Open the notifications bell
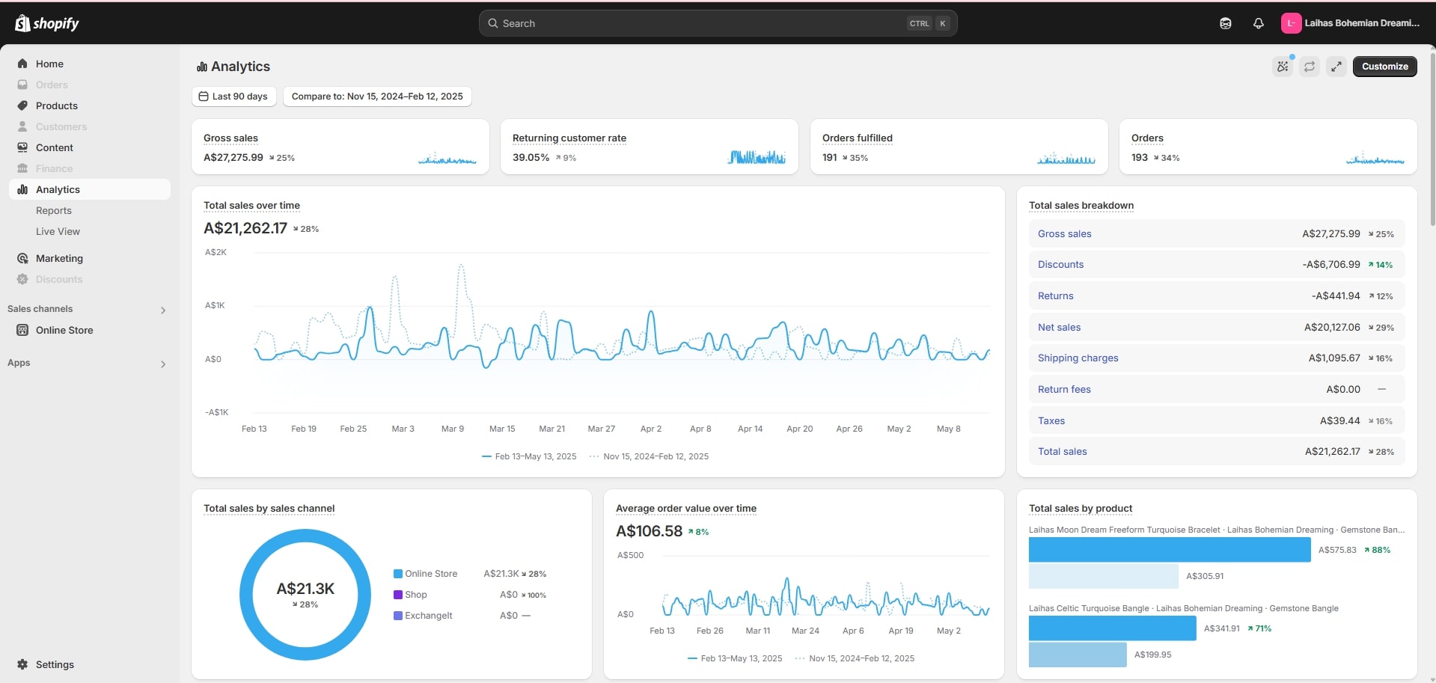Image resolution: width=1436 pixels, height=683 pixels. pyautogui.click(x=1258, y=23)
